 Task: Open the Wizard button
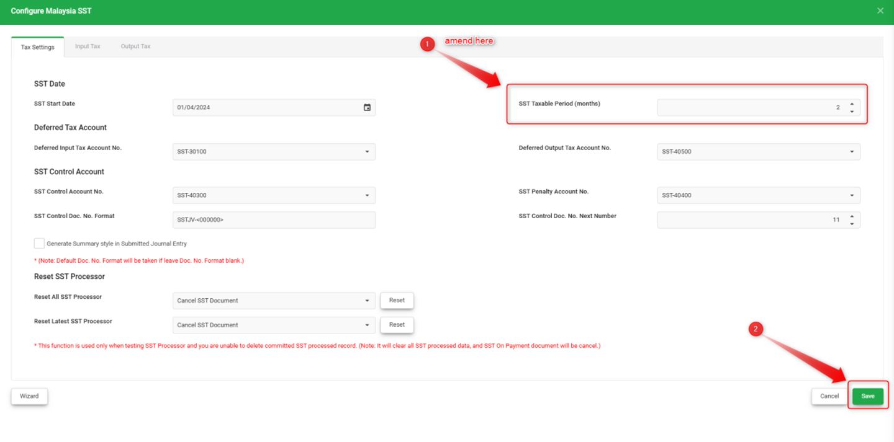point(29,396)
